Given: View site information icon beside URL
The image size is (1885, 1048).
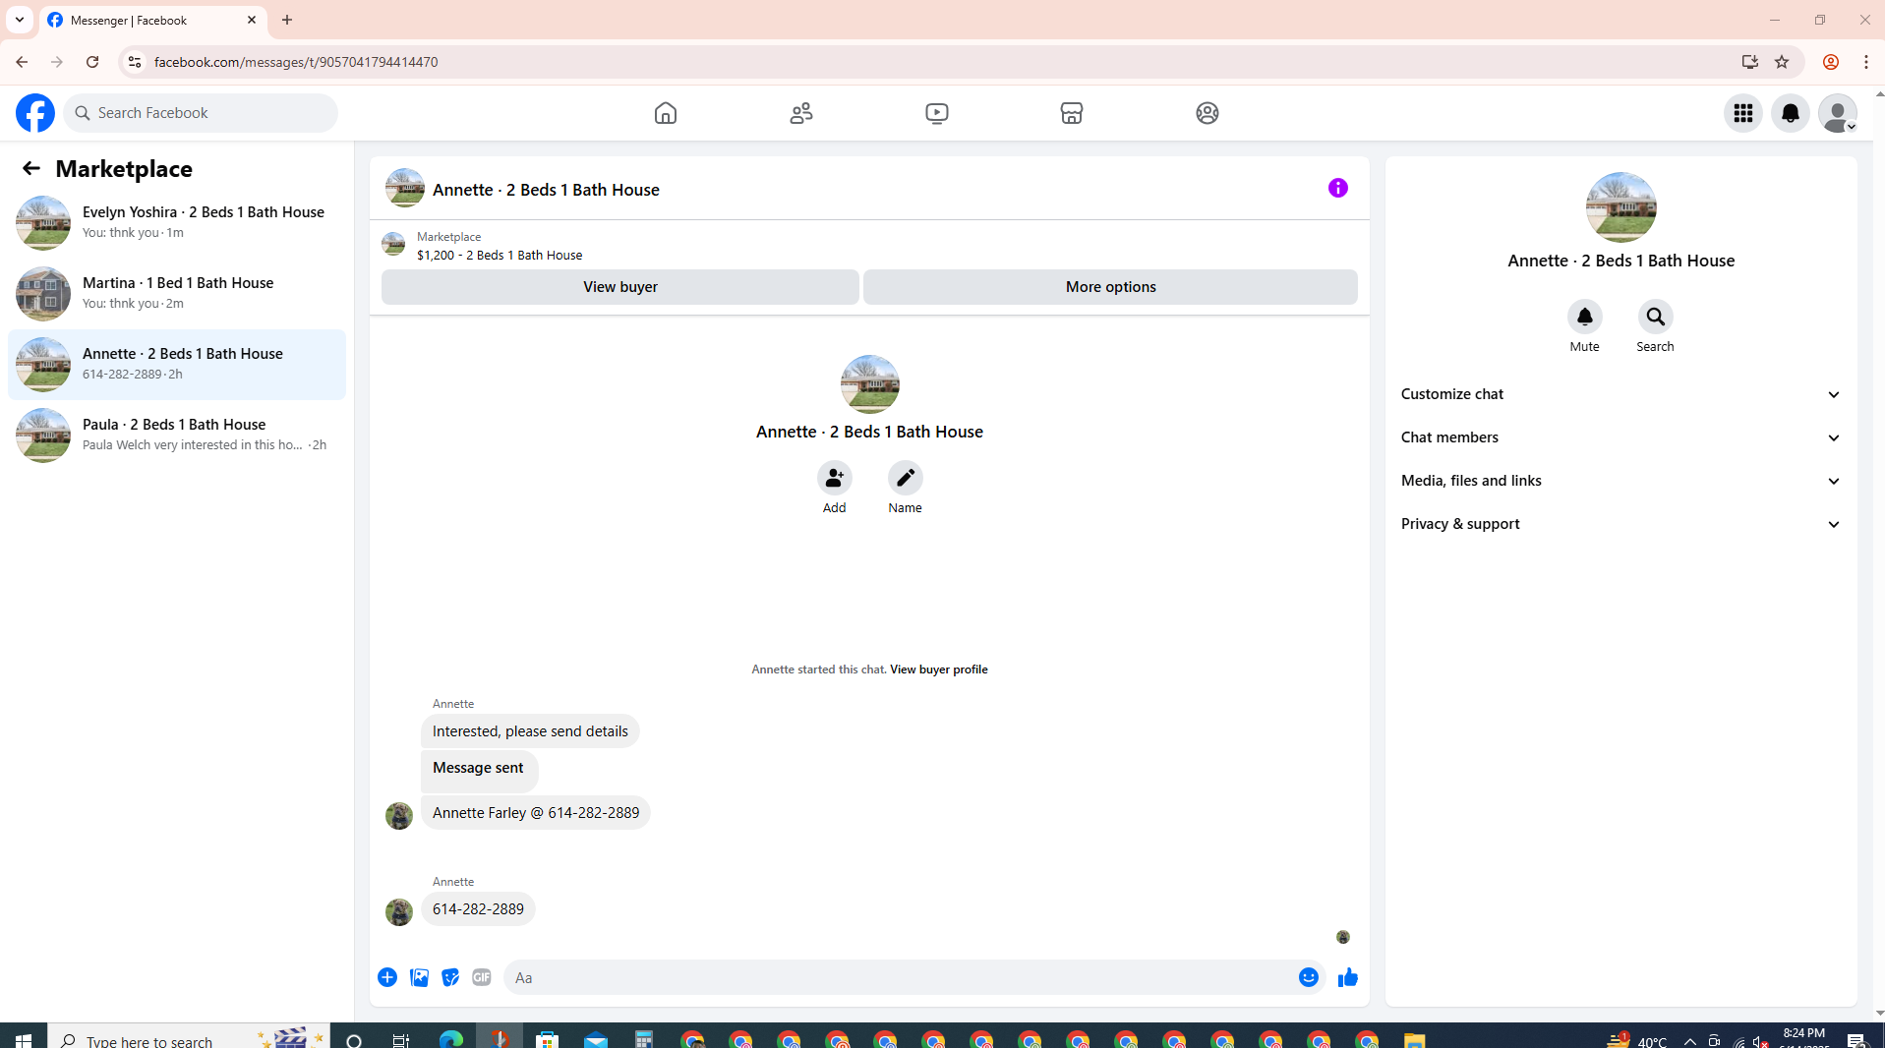Looking at the screenshot, I should [x=135, y=62].
